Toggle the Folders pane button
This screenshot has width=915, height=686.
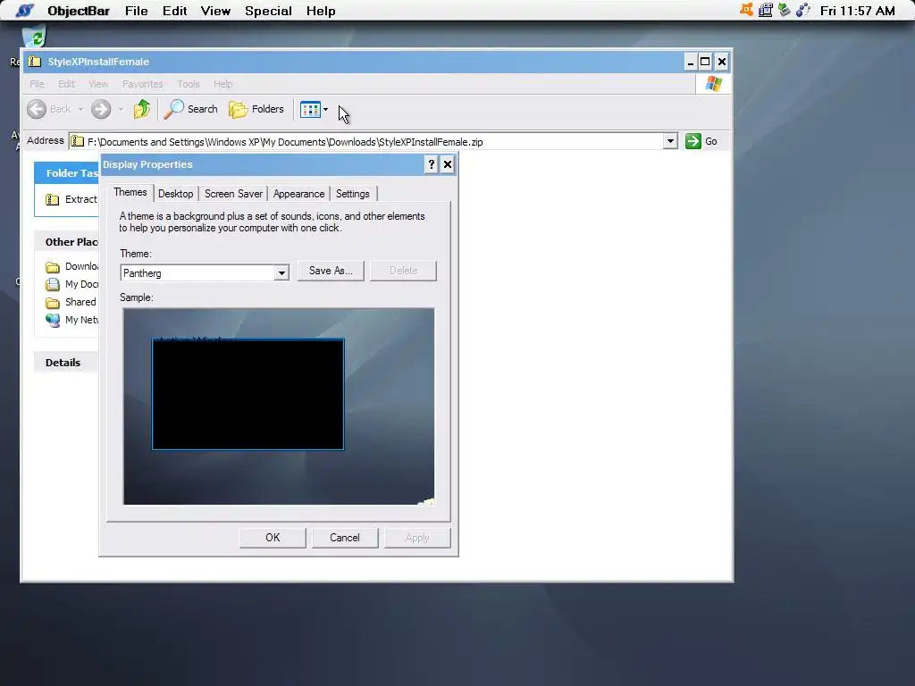[256, 109]
